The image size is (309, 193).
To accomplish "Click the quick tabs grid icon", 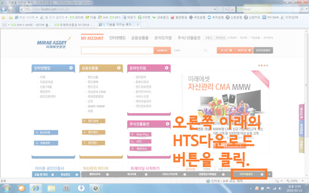I will coord(4,25).
